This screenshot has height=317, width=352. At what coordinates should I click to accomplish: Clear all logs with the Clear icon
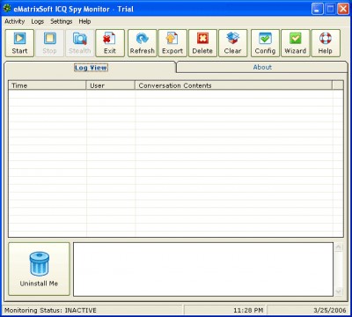pyautogui.click(x=232, y=43)
